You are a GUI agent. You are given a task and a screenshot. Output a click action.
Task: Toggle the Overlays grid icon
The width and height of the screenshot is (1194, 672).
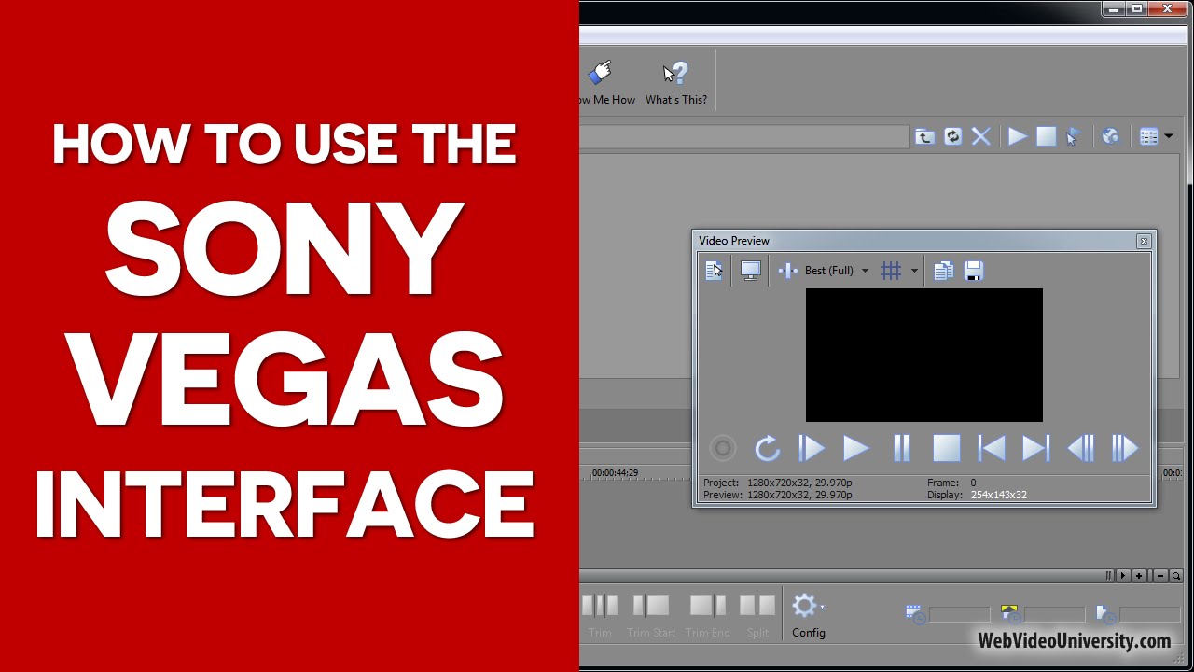point(891,271)
